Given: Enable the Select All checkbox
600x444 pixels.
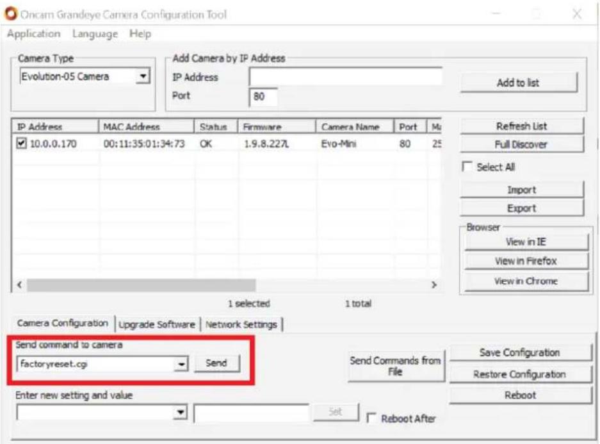Looking at the screenshot, I should [x=467, y=167].
